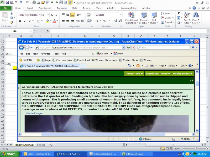Open the General number format dropdown
The height and width of the screenshot is (157, 210).
coord(121,15)
